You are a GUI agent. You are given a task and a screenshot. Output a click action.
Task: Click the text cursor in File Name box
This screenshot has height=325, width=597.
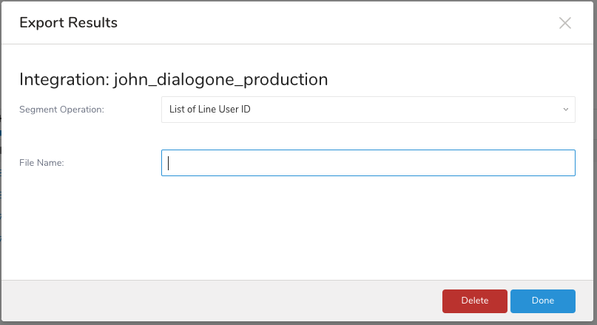[169, 163]
